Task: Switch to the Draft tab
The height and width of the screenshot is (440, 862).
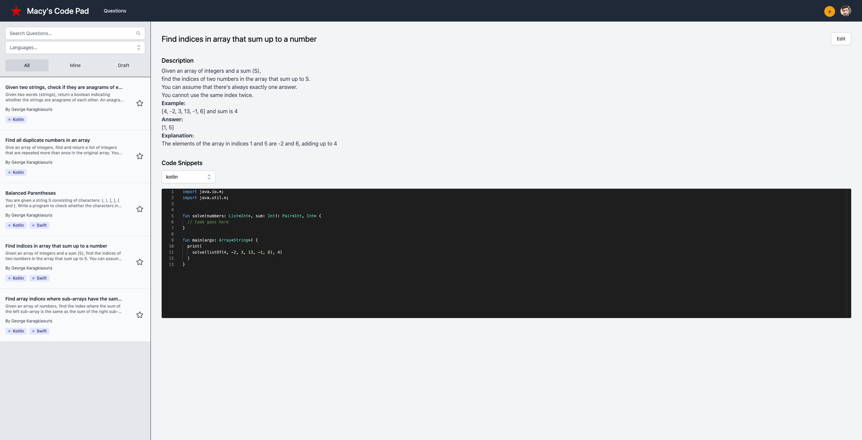Action: [123, 65]
